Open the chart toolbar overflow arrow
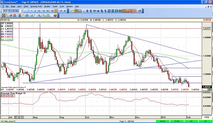The image size is (213, 123). (x=143, y=11)
